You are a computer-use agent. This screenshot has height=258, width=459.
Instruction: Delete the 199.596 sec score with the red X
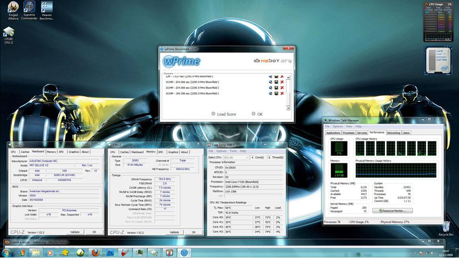click(x=282, y=93)
